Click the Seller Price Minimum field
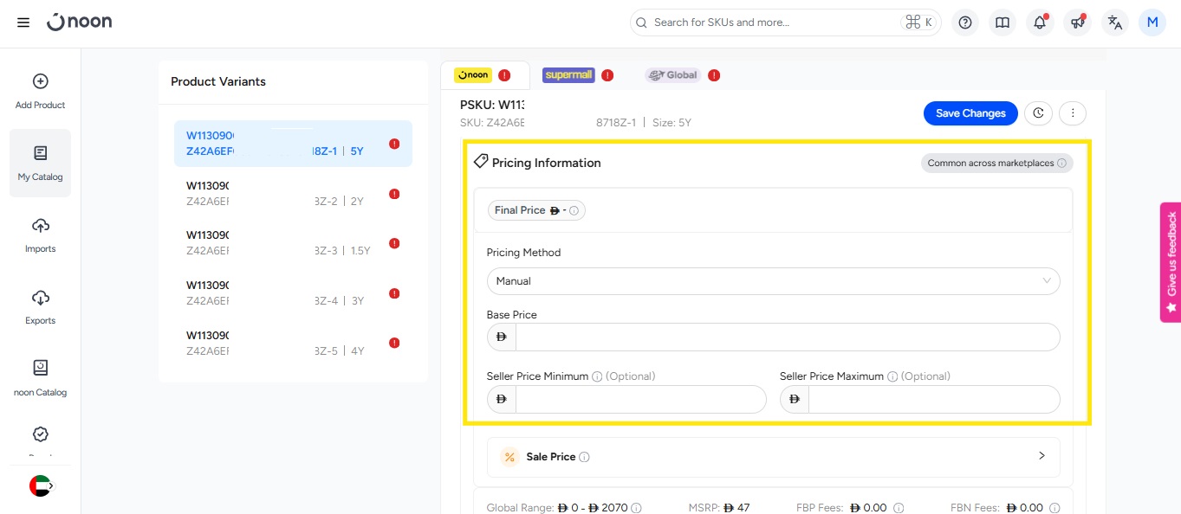 coord(639,400)
